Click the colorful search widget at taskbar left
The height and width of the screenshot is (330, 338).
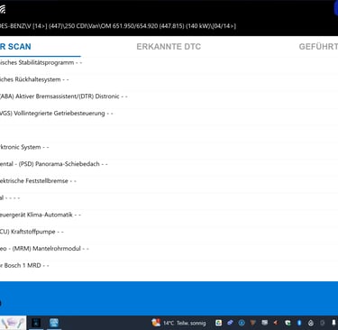coord(13,323)
